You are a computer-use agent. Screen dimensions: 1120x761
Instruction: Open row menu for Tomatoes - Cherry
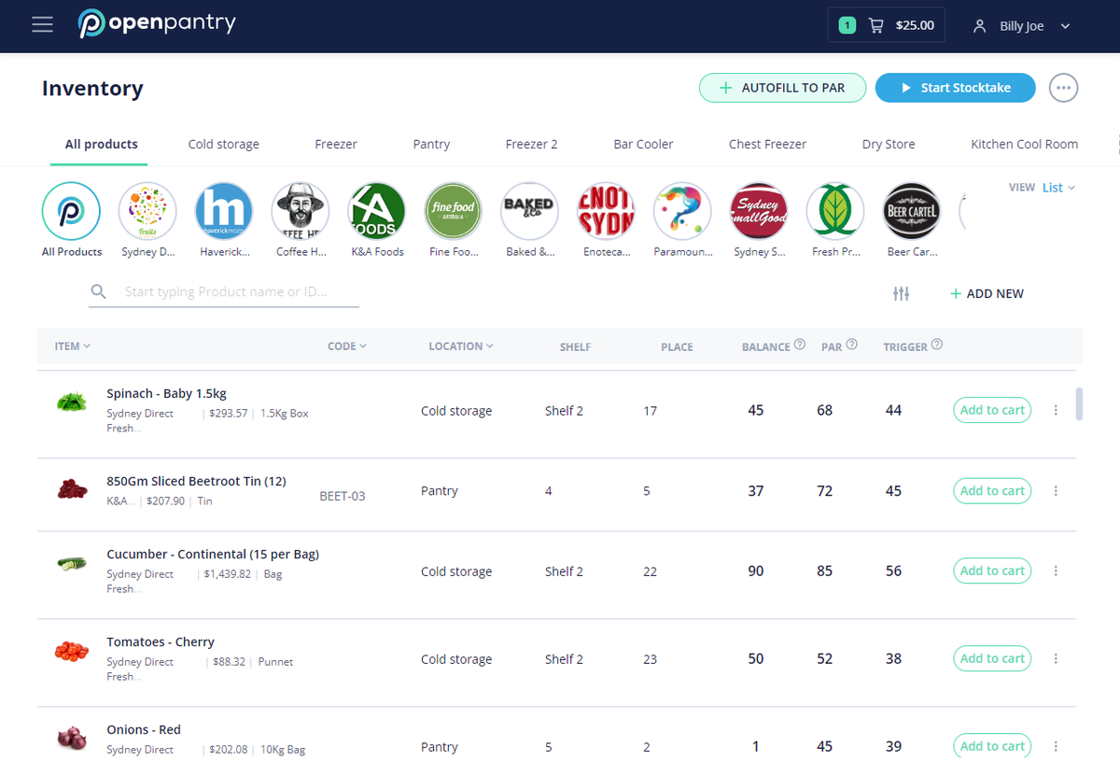pyautogui.click(x=1056, y=658)
